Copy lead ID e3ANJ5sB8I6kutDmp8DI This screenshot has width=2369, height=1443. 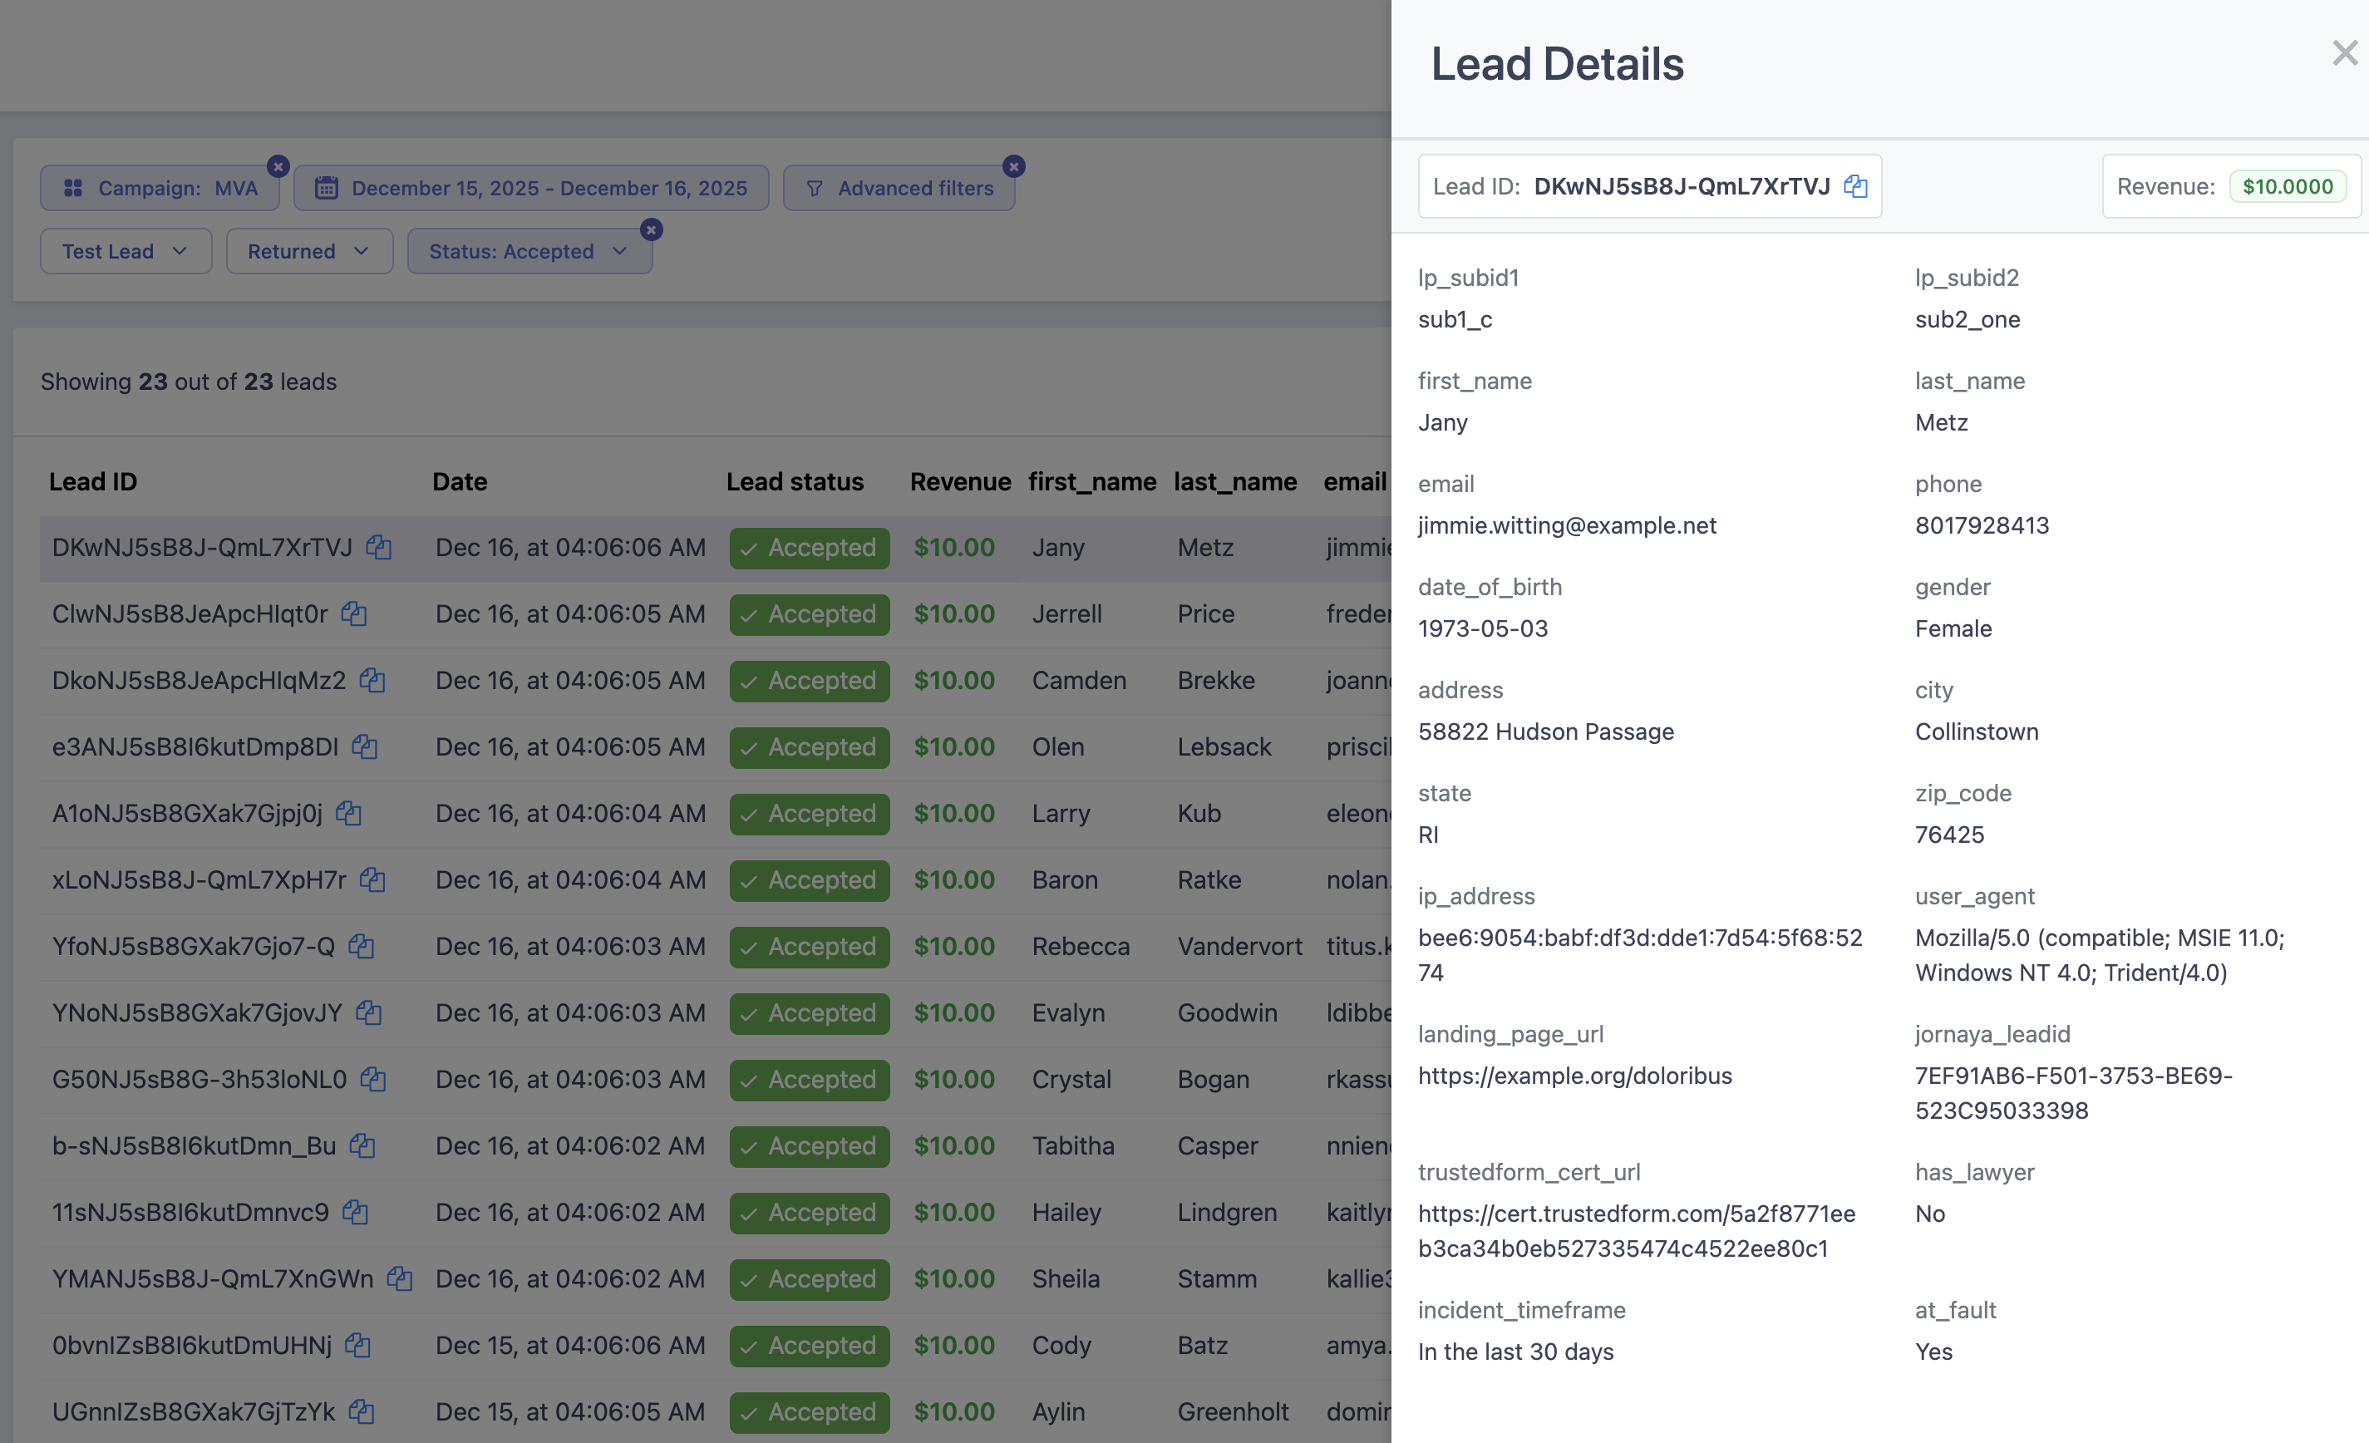click(364, 747)
